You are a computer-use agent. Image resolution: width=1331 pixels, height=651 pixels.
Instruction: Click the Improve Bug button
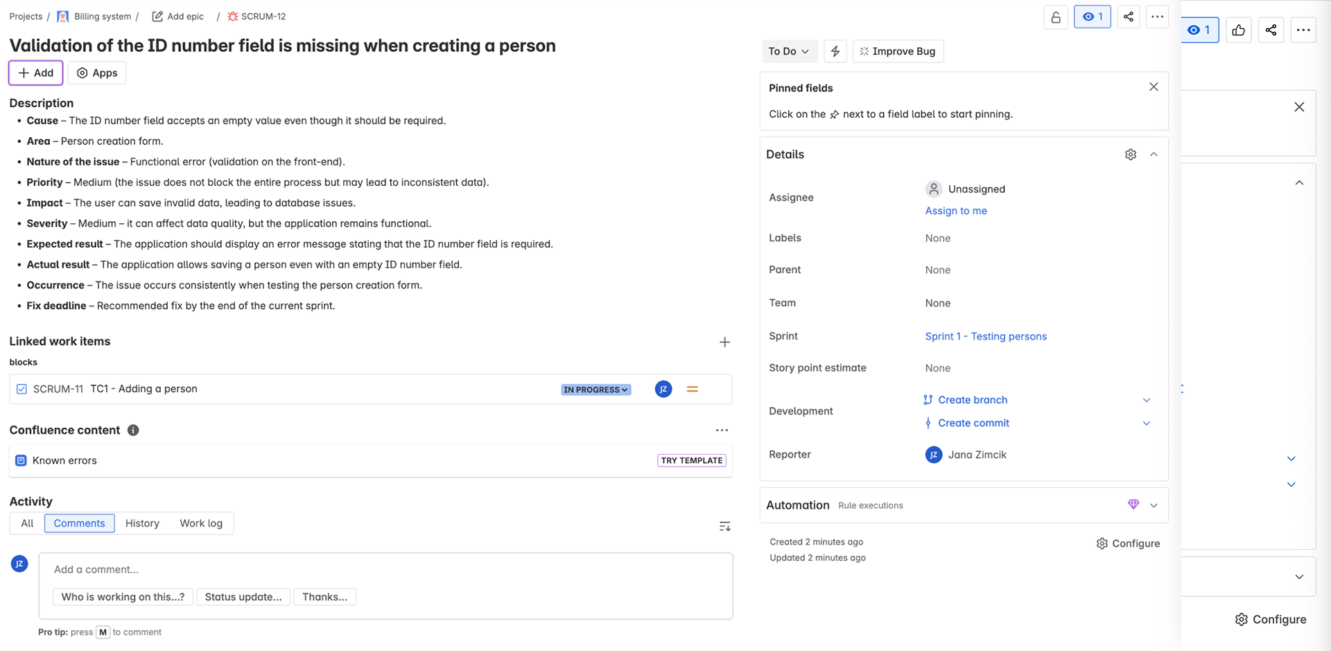(x=897, y=51)
